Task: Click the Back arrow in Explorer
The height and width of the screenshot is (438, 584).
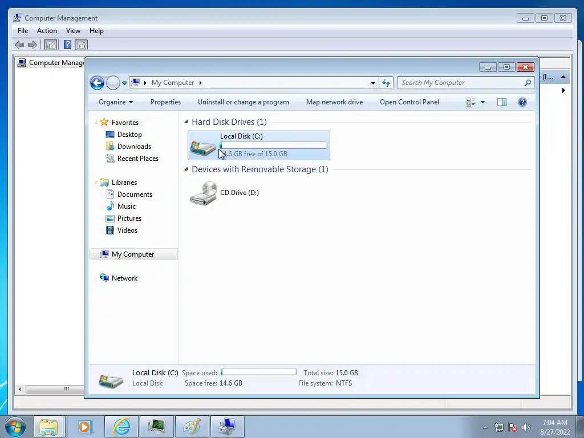Action: tap(97, 83)
